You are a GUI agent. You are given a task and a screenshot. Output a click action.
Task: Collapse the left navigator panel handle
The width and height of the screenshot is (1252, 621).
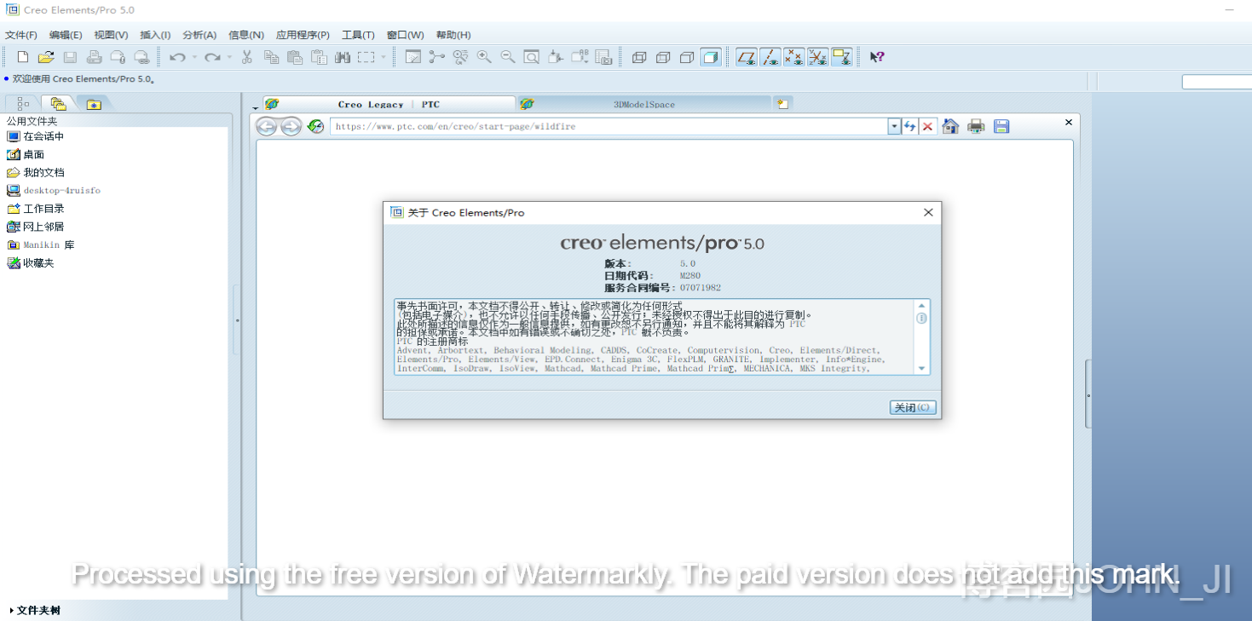(237, 320)
